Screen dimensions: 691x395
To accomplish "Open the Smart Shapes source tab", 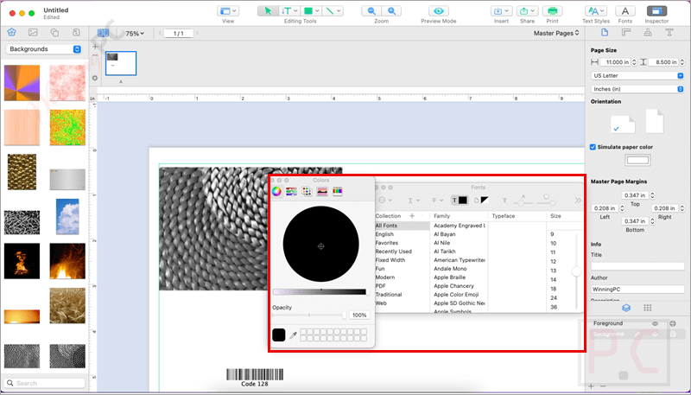I will [54, 32].
